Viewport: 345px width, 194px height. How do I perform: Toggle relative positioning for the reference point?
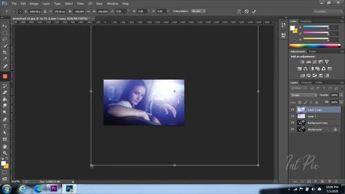(45, 11)
